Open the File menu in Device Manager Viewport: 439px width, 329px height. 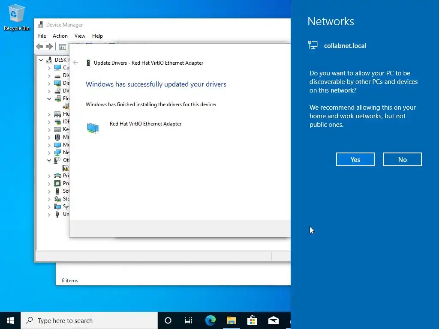click(x=42, y=36)
